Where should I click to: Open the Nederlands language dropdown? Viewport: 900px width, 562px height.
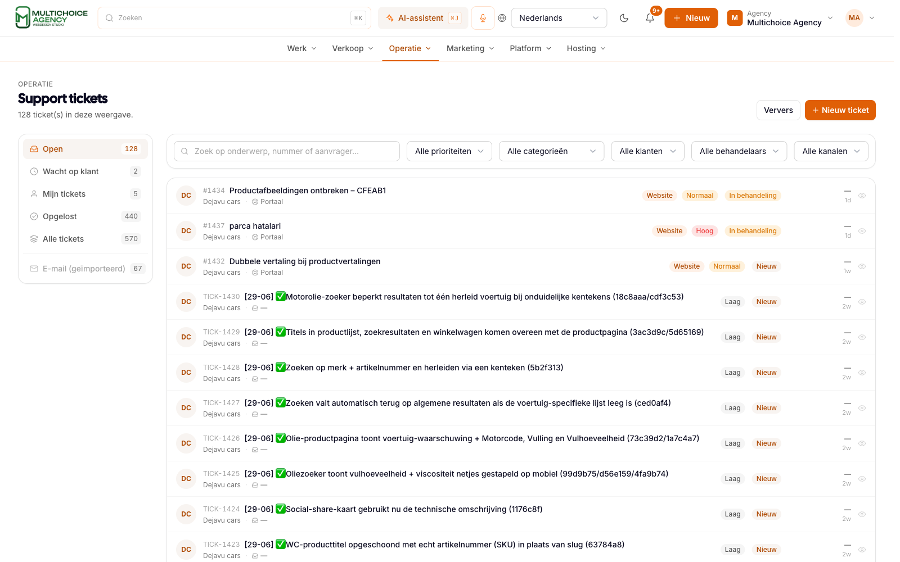pyautogui.click(x=559, y=18)
